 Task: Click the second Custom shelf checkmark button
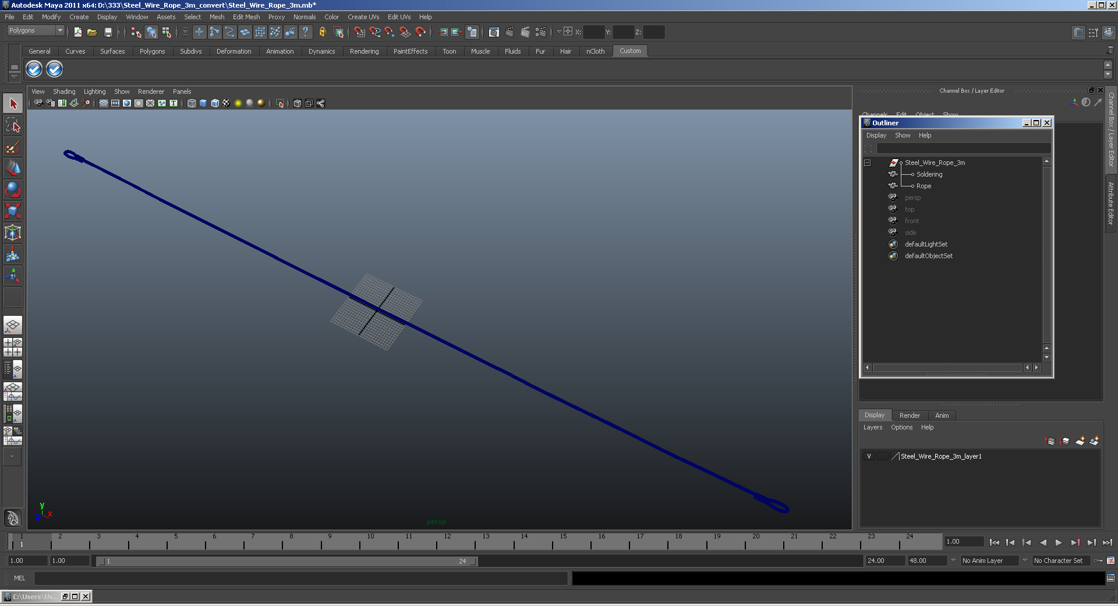coord(54,69)
